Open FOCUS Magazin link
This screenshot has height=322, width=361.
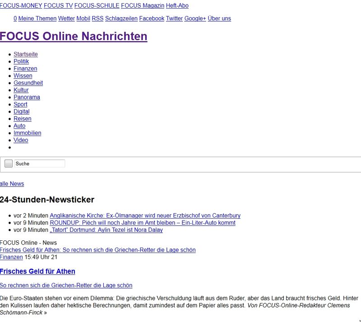pyautogui.click(x=143, y=5)
